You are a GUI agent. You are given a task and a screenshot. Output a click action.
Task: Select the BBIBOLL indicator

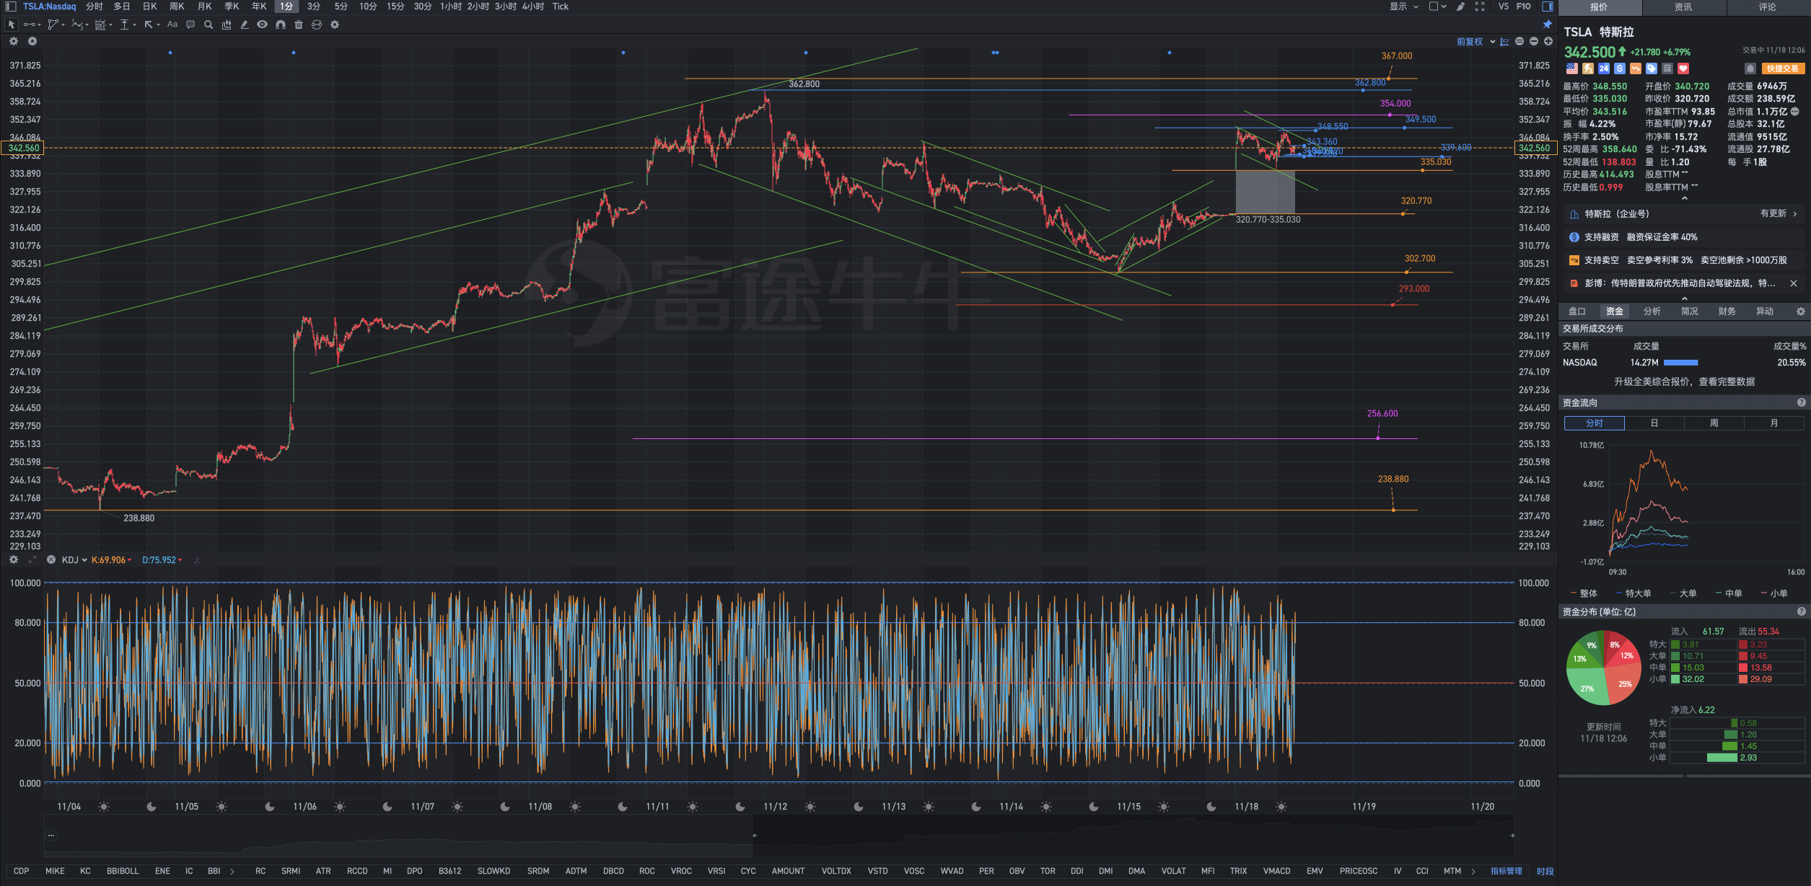tap(123, 871)
